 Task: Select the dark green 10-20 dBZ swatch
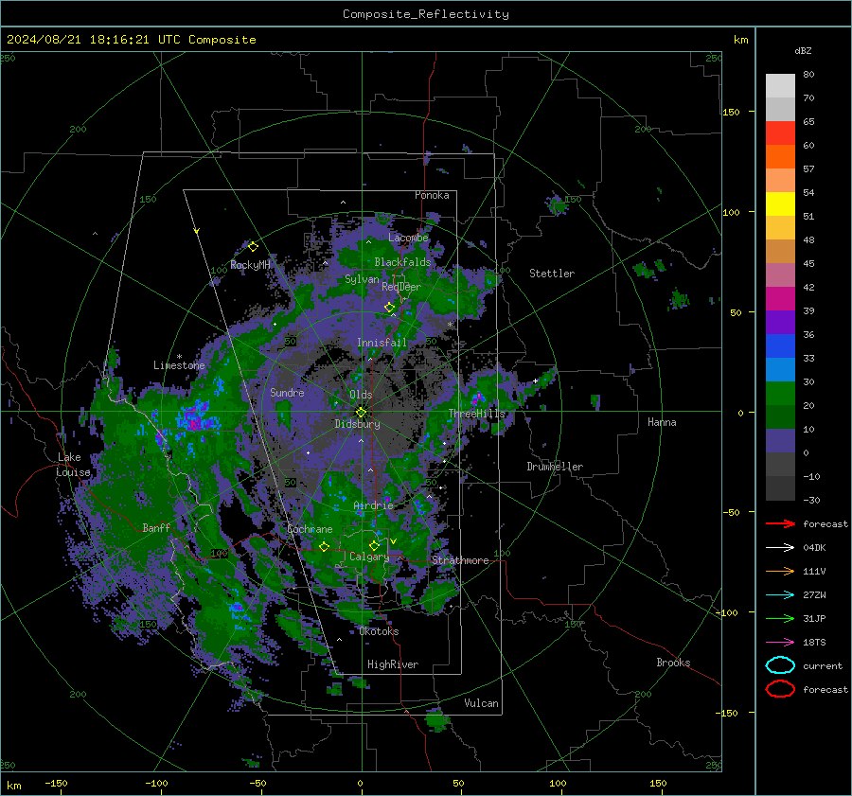click(x=780, y=417)
